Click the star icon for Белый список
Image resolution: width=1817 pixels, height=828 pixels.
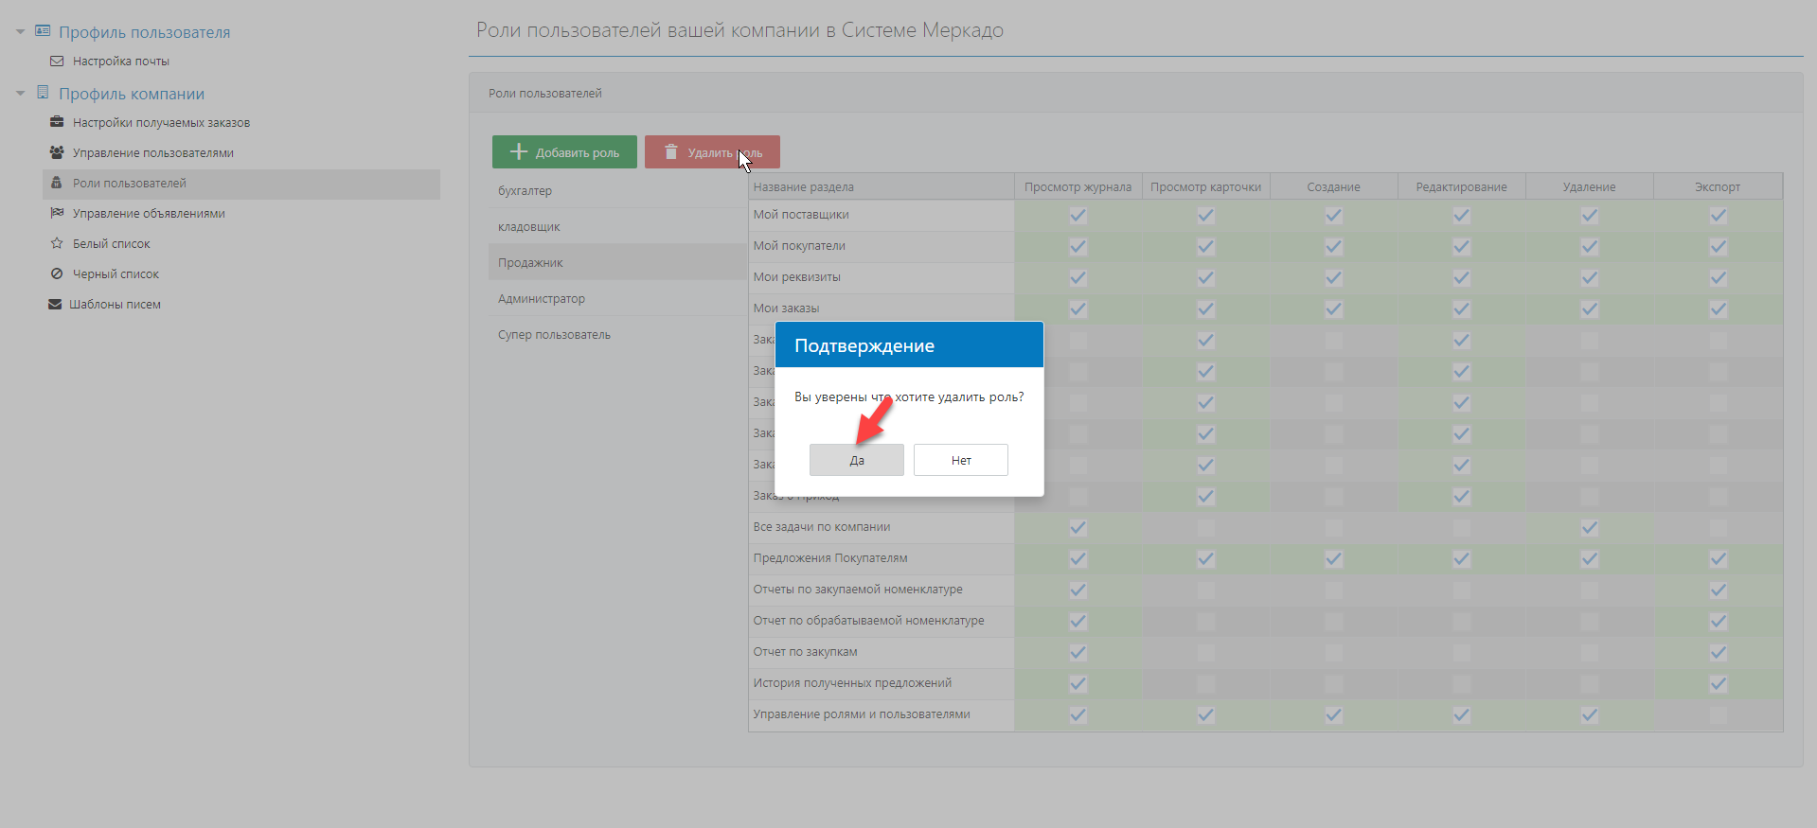click(57, 243)
